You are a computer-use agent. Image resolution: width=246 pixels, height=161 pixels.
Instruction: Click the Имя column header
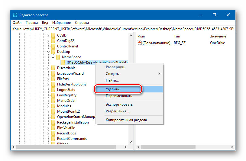141,36
